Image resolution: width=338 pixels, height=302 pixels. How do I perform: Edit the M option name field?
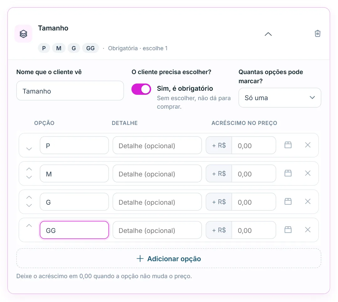click(74, 174)
